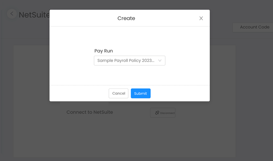Click the empty white area above Pay Run

(x=130, y=37)
